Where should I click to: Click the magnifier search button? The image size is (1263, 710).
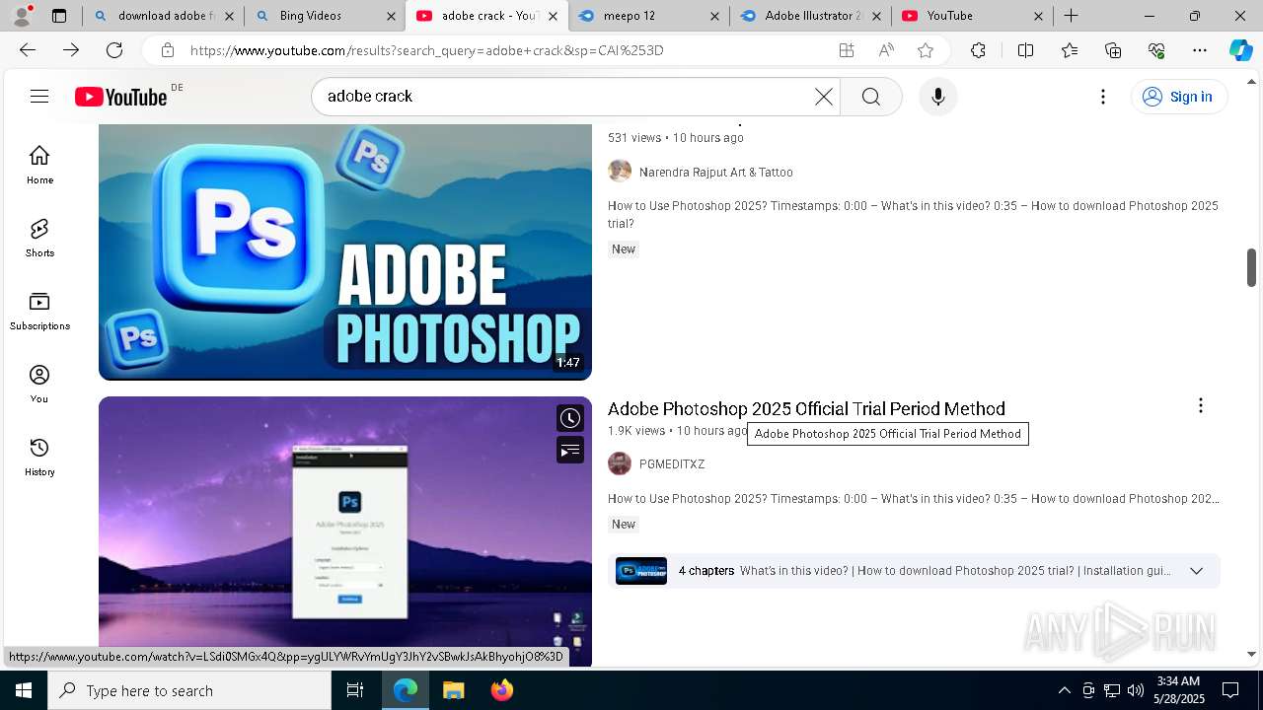point(870,97)
